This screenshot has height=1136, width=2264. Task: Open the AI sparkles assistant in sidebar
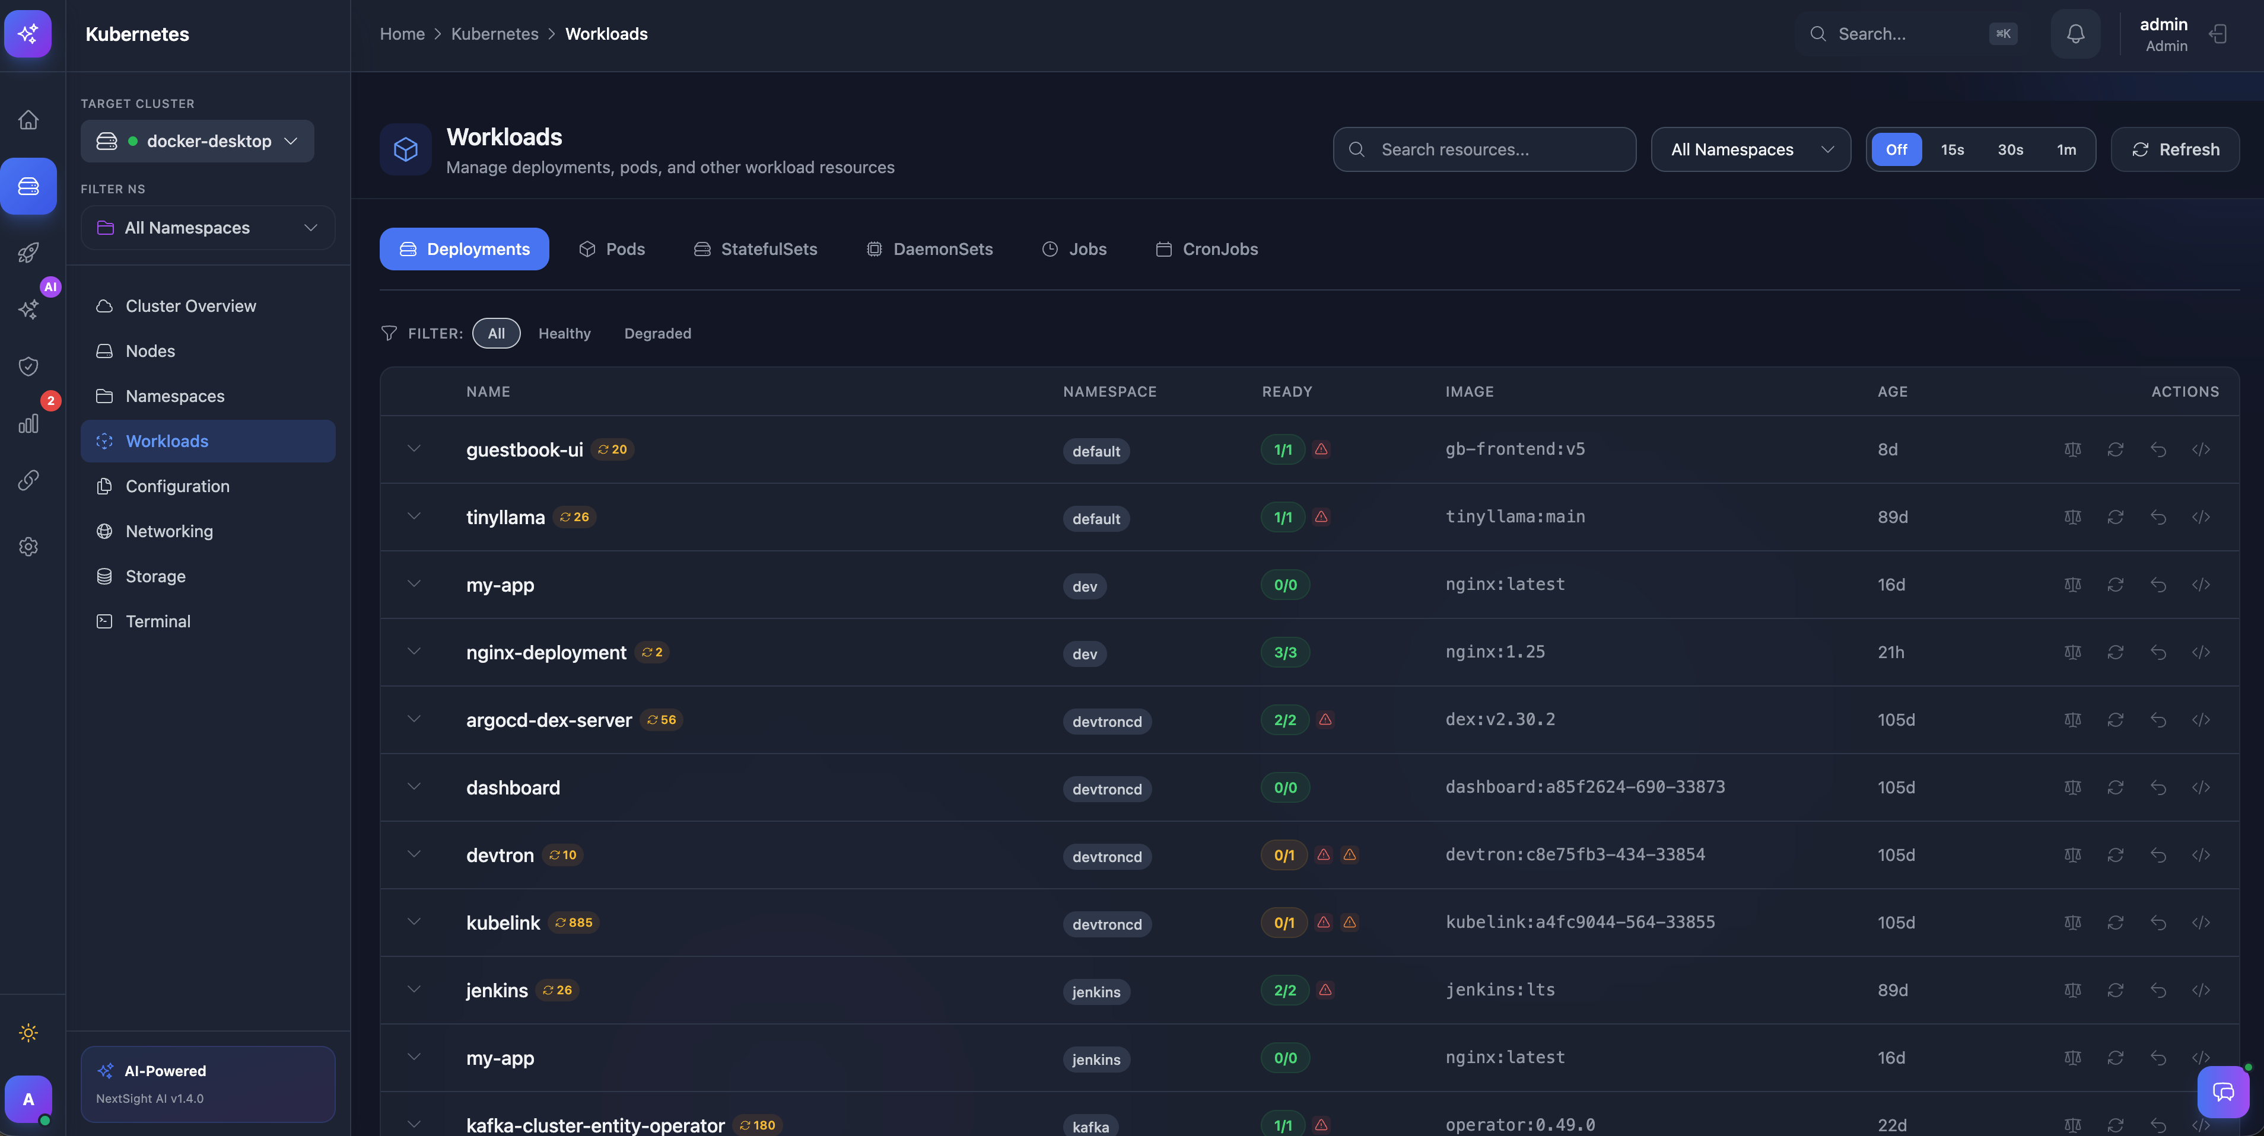[x=29, y=309]
